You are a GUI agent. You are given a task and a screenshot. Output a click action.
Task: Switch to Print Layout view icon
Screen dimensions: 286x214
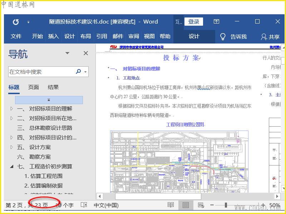coord(186,205)
